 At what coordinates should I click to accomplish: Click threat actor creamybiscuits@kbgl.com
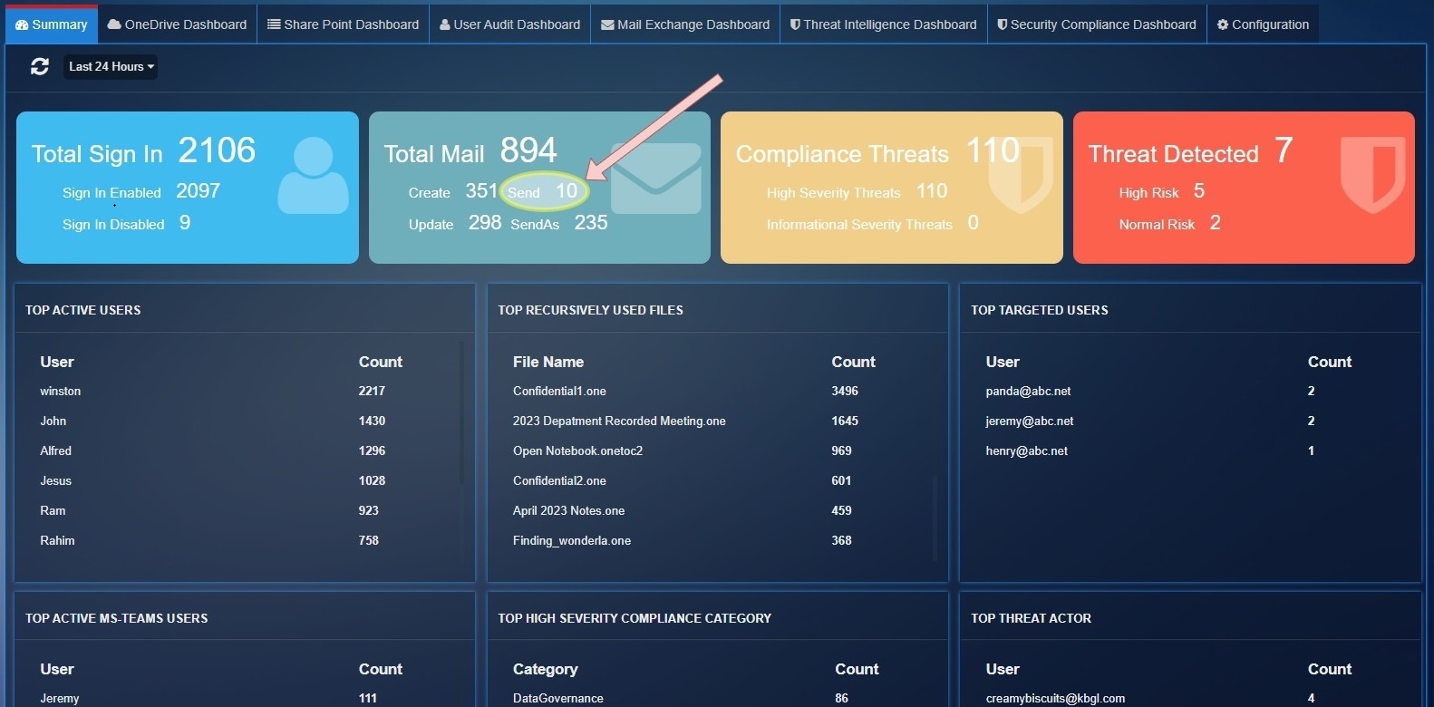1055,699
